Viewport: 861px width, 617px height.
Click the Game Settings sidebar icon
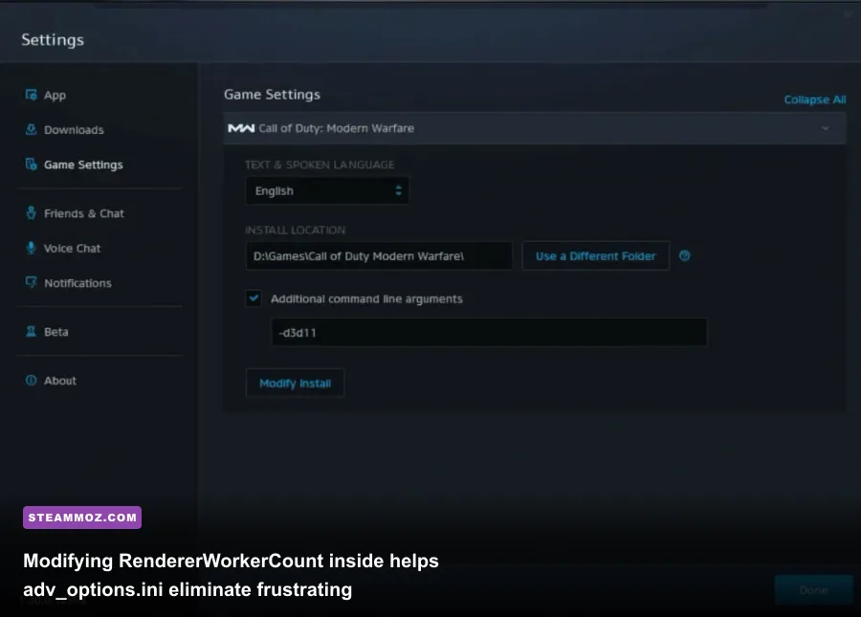coord(31,165)
